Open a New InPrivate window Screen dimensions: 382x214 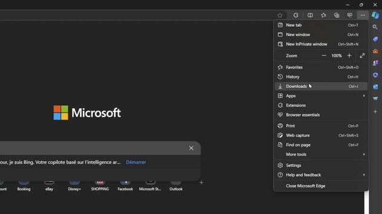[x=321, y=44]
